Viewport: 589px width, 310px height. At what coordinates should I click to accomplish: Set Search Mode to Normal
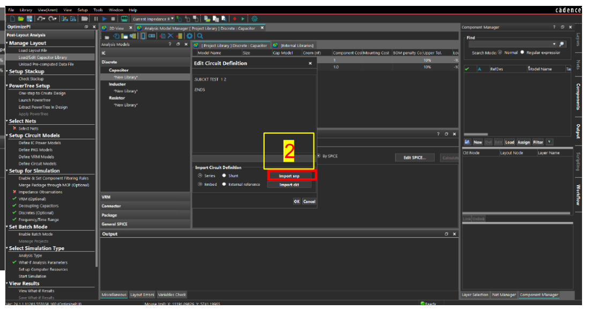tap(500, 52)
